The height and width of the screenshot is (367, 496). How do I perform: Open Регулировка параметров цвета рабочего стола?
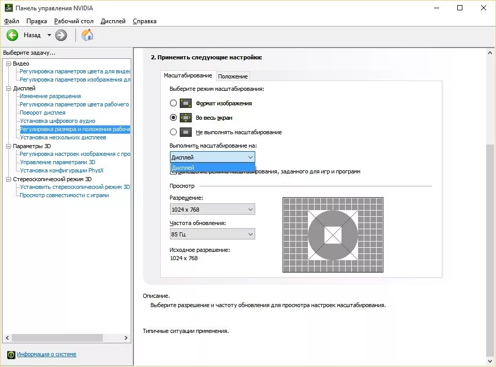74,104
